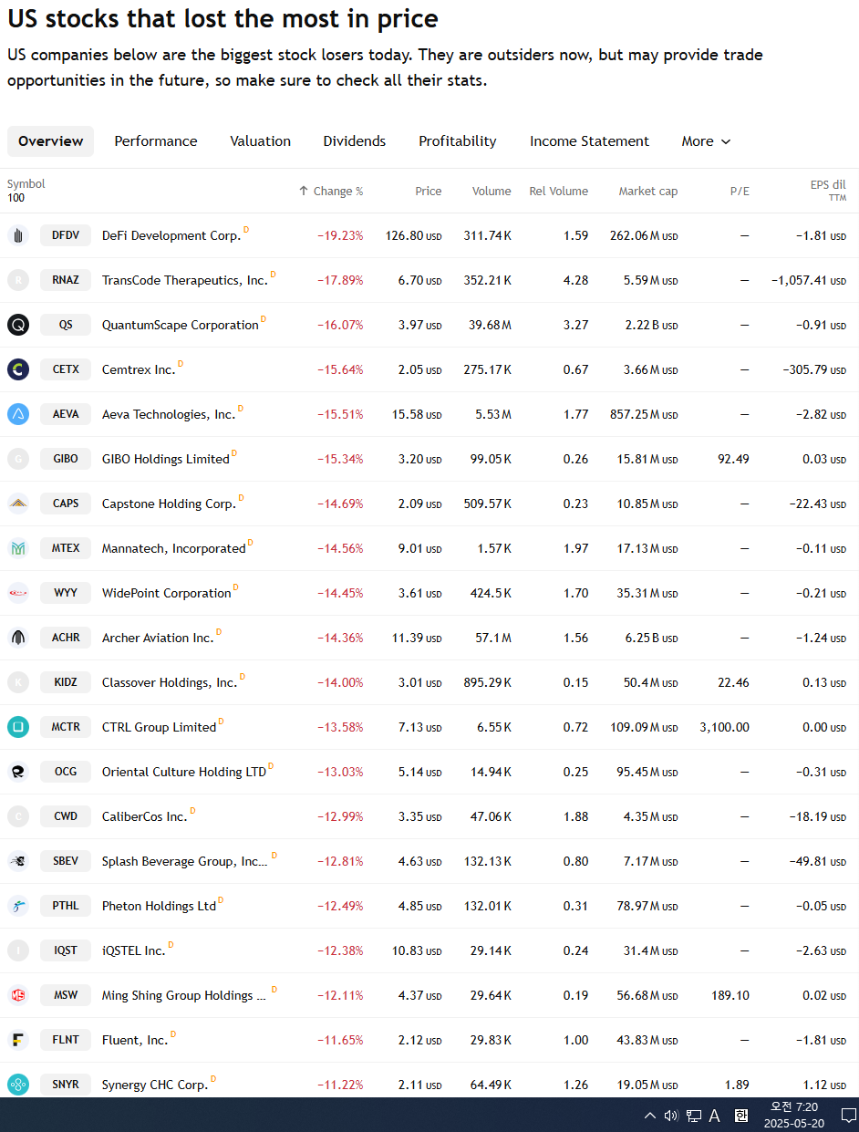The height and width of the screenshot is (1132, 859).
Task: Open the taskbar network icon
Action: 694,1115
